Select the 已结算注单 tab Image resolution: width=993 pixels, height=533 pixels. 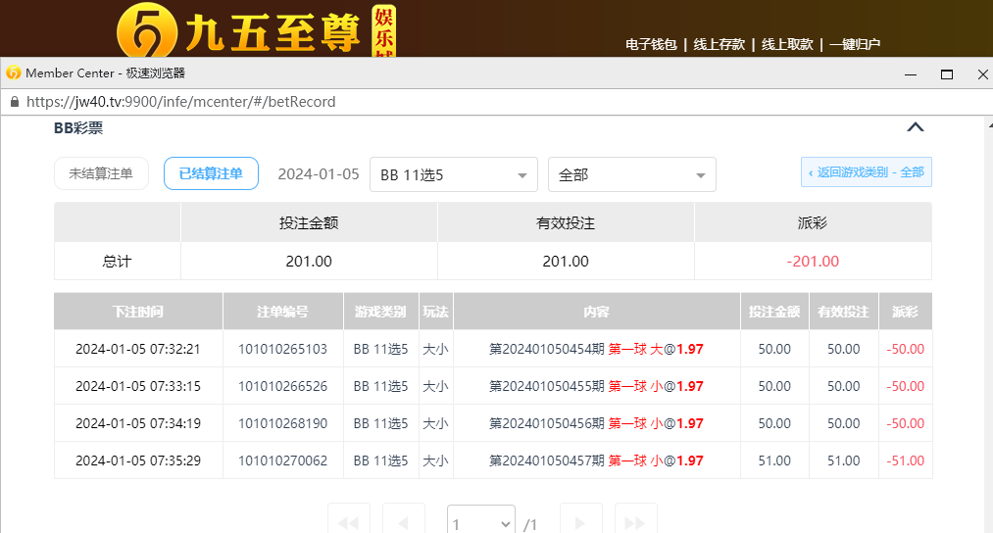pyautogui.click(x=211, y=173)
